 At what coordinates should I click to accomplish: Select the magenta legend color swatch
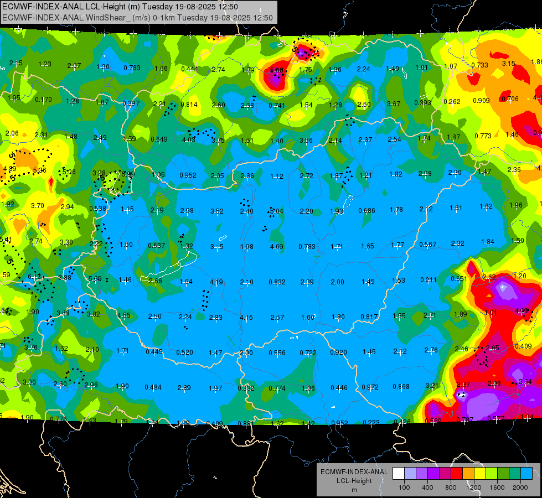point(445,474)
